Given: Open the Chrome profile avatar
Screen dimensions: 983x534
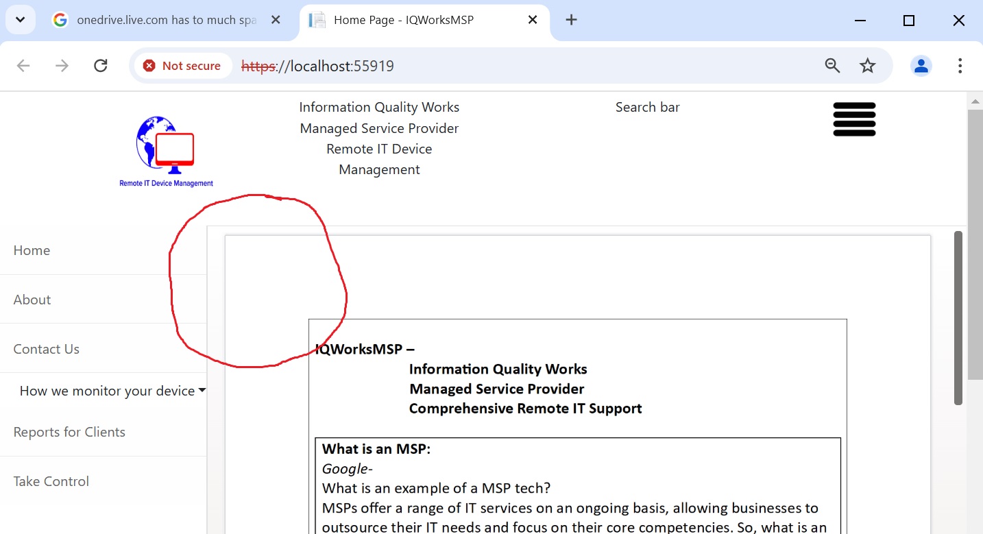Looking at the screenshot, I should click(921, 66).
